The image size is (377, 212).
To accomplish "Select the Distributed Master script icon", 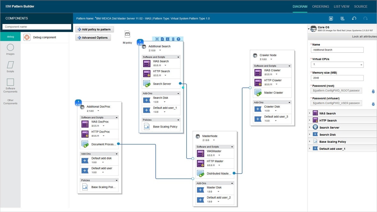I will click(201, 173).
